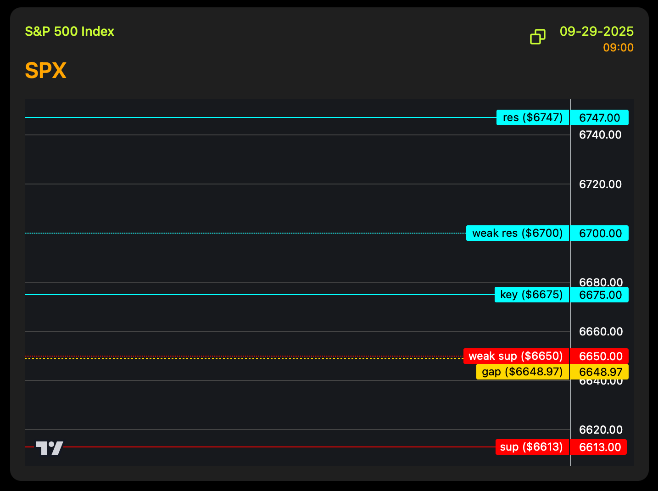Select the key ($6675) line label
This screenshot has width=658, height=491.
531,295
